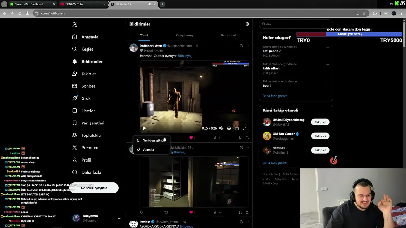406x228 pixels.
Task: Open Premium page
Action: pos(85,148)
